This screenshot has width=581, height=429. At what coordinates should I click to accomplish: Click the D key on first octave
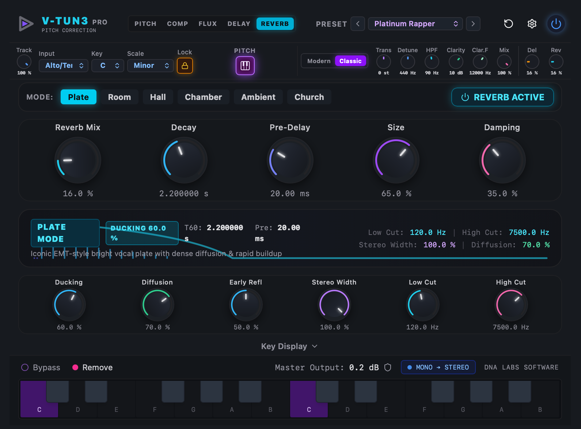tap(78, 409)
